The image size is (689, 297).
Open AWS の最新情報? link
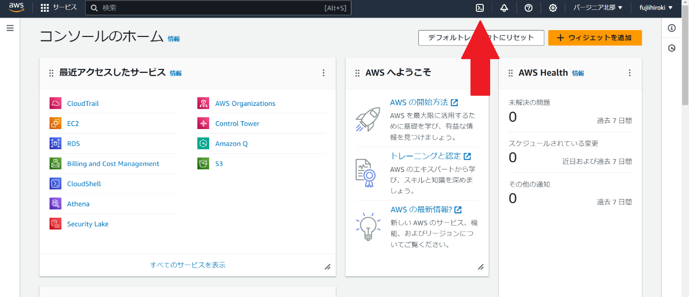[426, 210]
